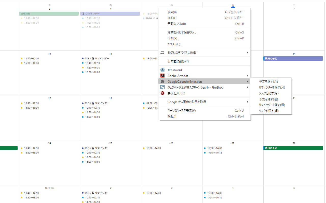Image resolution: width=326 pixels, height=203 pixels.
Task: Open 10:40～12:10 event on 12月 1日
Action: pos(30,193)
